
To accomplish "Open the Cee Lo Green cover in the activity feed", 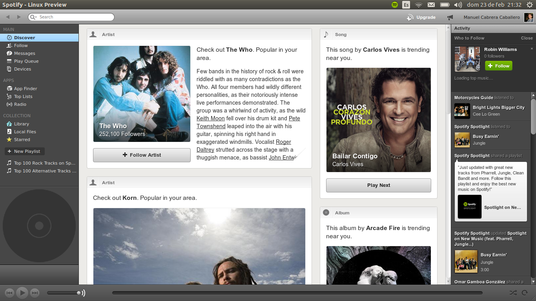I will tap(462, 111).
